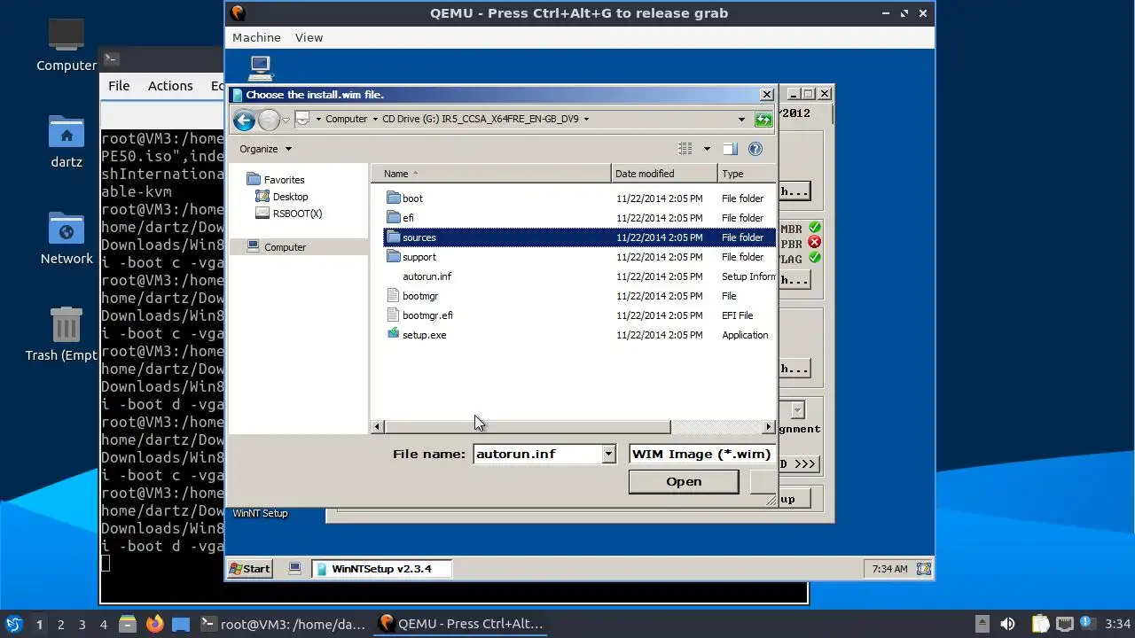Click the horizontal scrollbar thumb of file list
Image resolution: width=1135 pixels, height=638 pixels.
(x=527, y=427)
